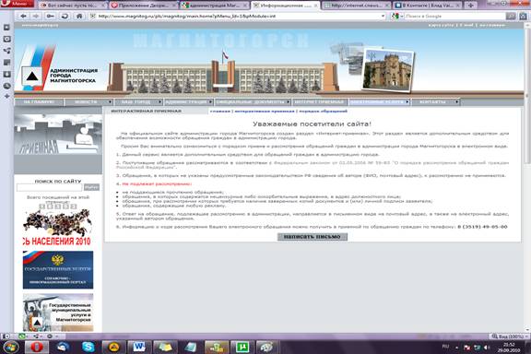
Task: Click the site search input field
Action: pos(50,187)
